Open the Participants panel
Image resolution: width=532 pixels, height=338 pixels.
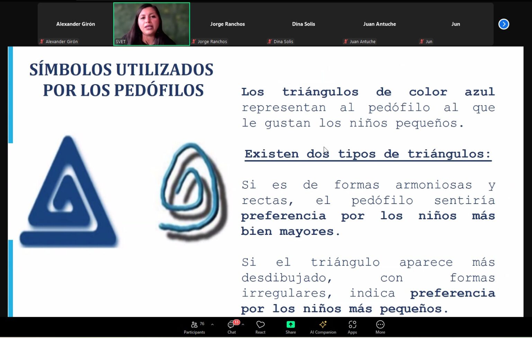pyautogui.click(x=194, y=327)
